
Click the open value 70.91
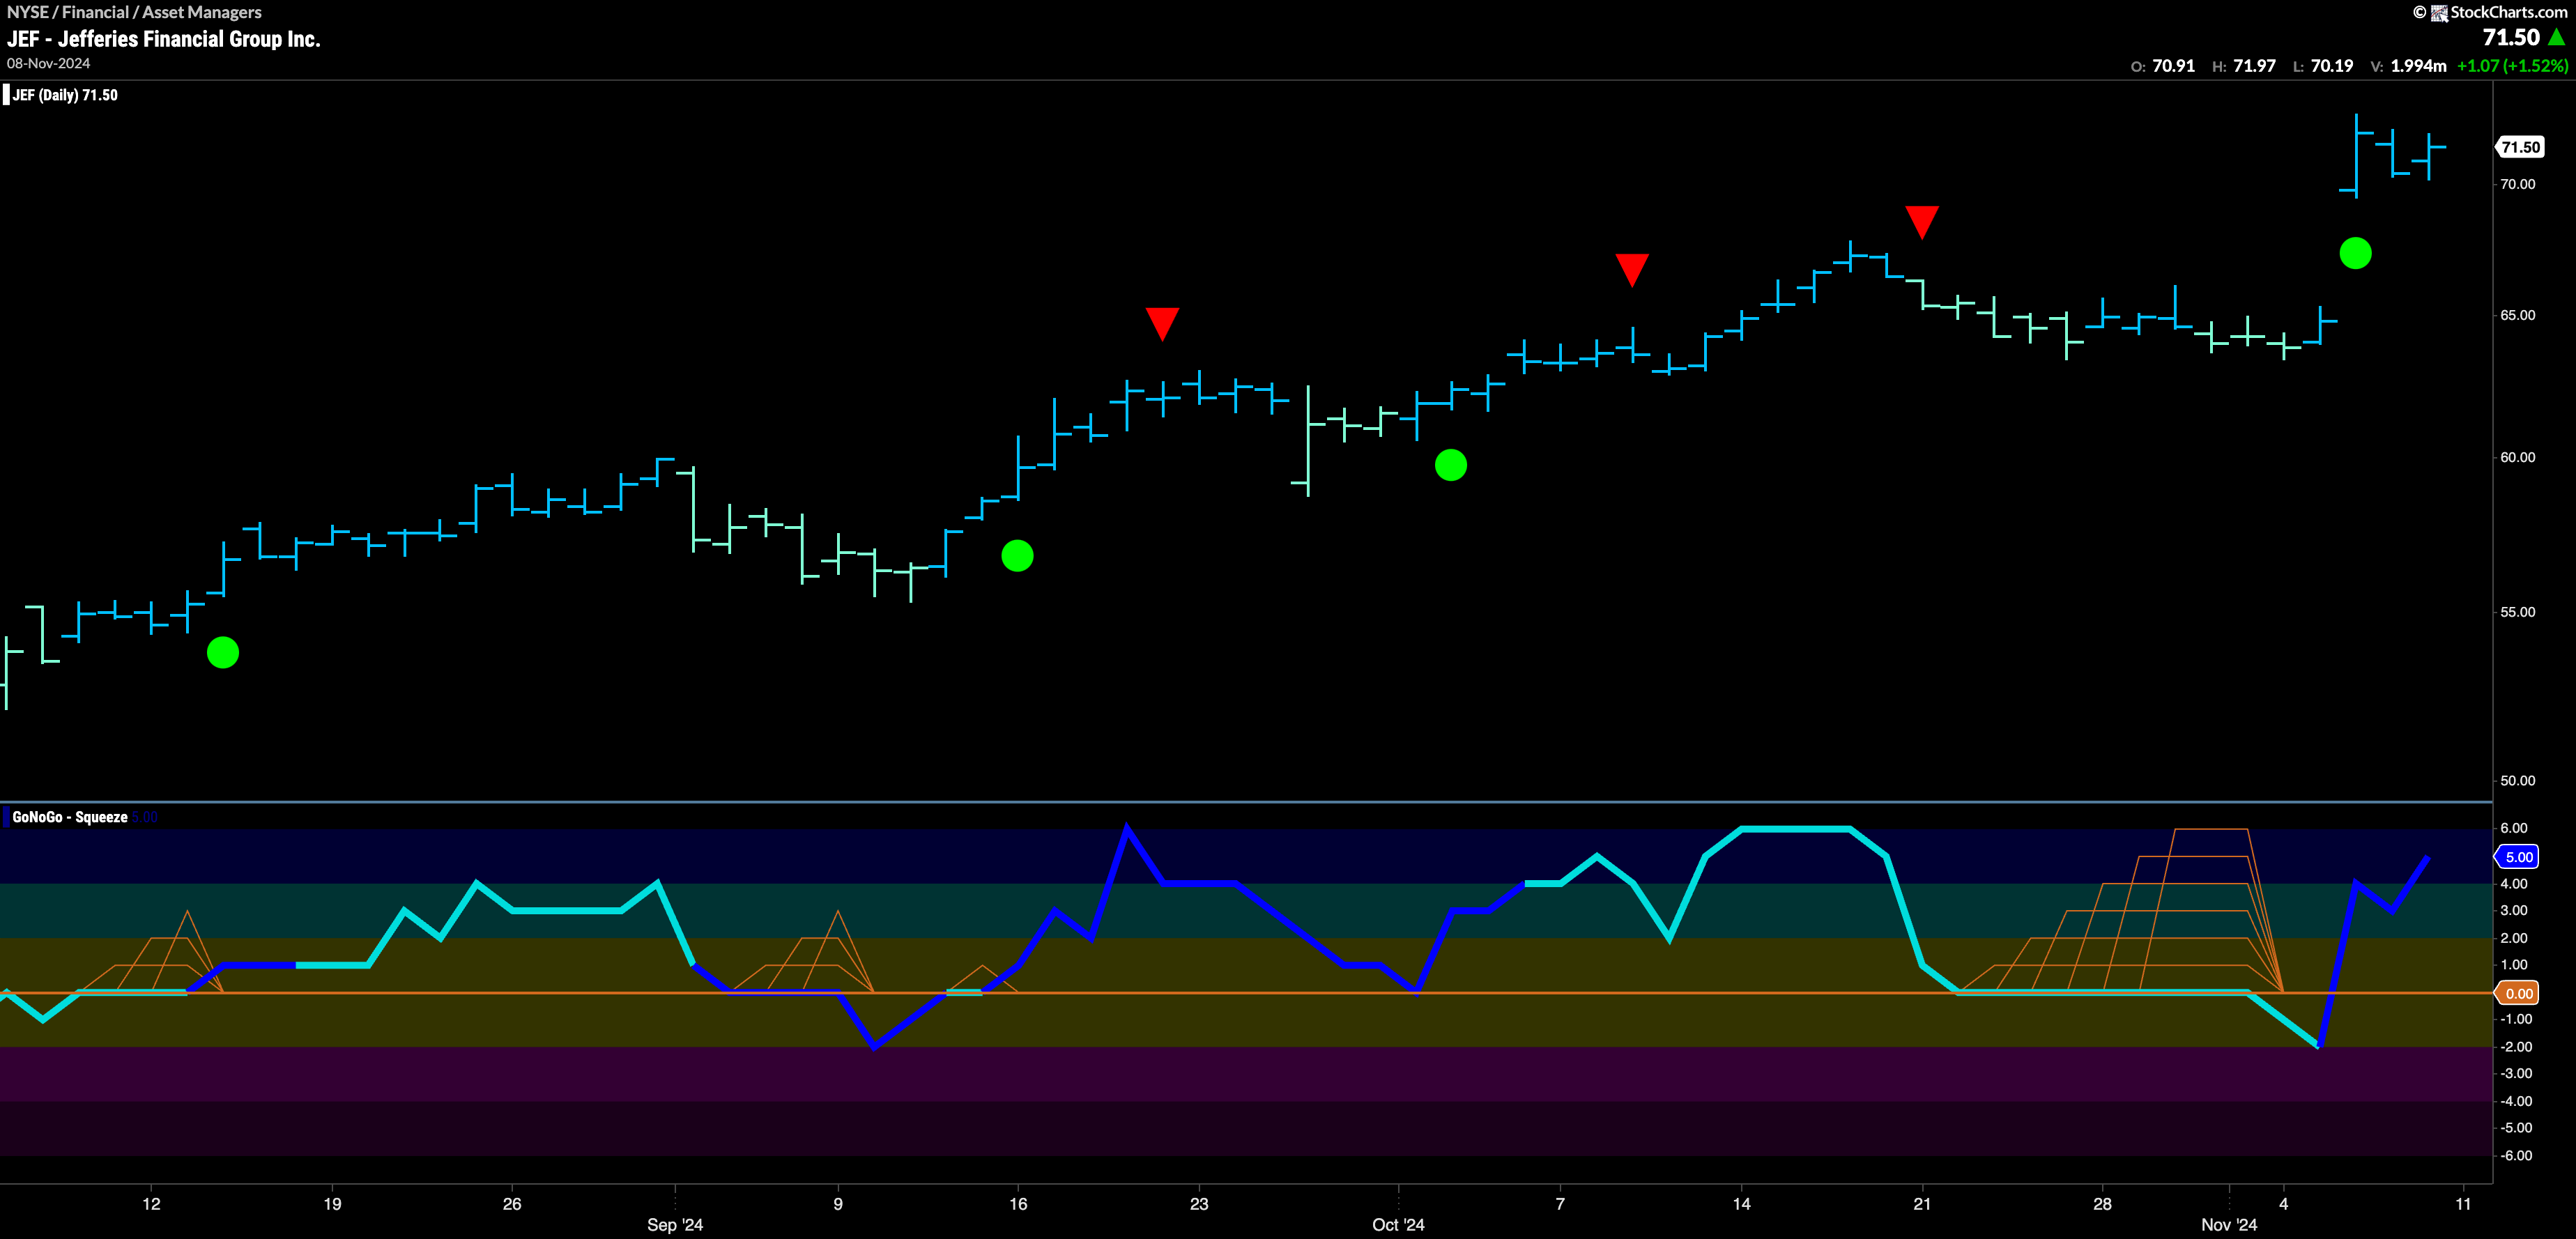(x=2173, y=66)
